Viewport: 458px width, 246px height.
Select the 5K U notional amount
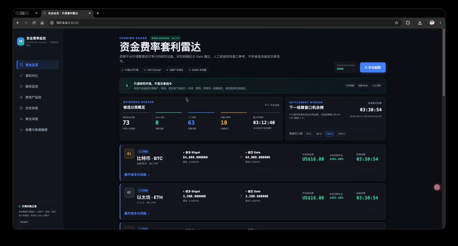319,134
